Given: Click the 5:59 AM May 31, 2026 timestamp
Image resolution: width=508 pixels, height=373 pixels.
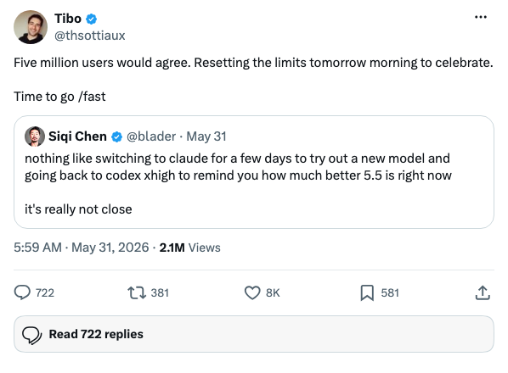Looking at the screenshot, I should coord(81,248).
